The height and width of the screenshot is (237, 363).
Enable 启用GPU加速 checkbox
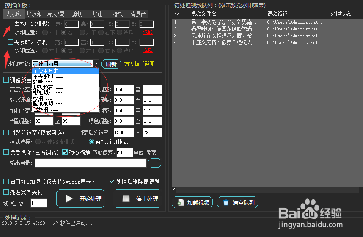coord(6,182)
